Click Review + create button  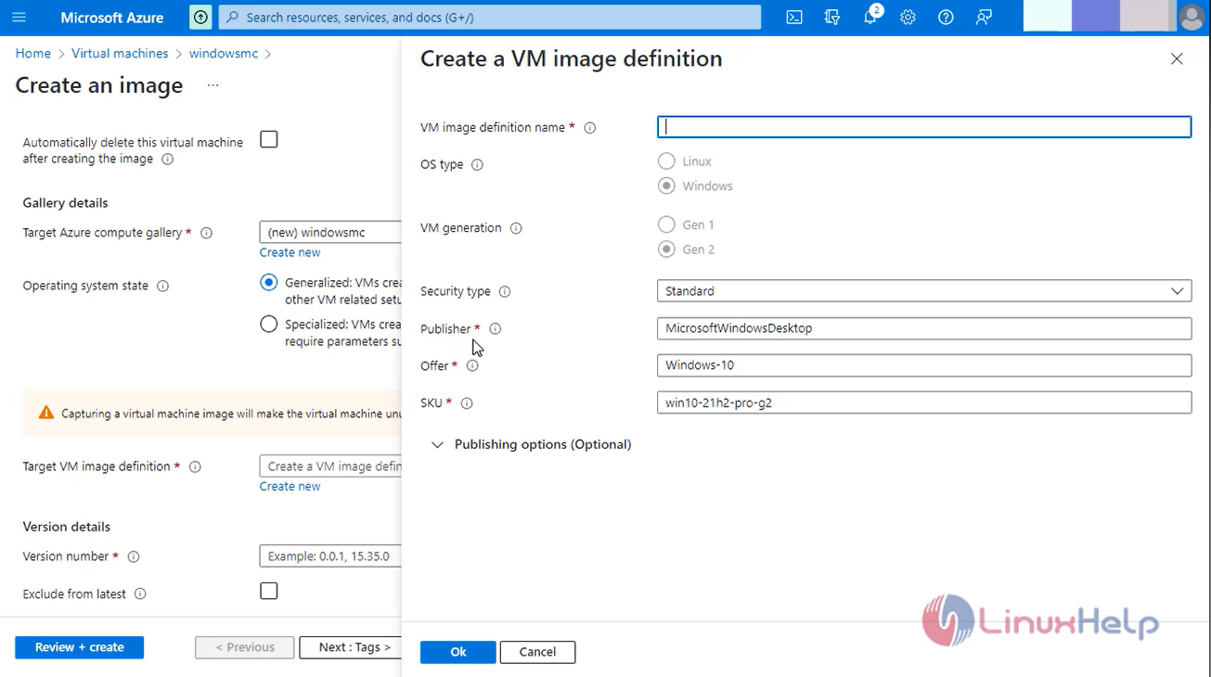coord(80,647)
